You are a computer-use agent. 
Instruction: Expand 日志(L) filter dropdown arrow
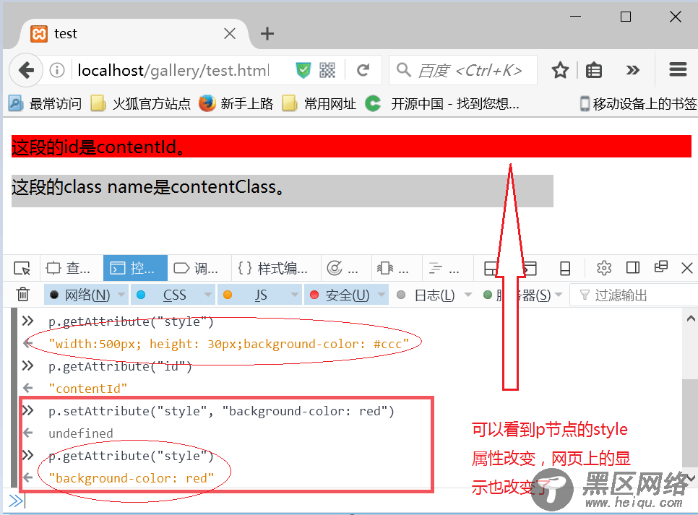pos(468,294)
